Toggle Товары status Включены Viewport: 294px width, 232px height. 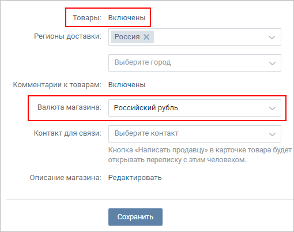[x=127, y=18]
